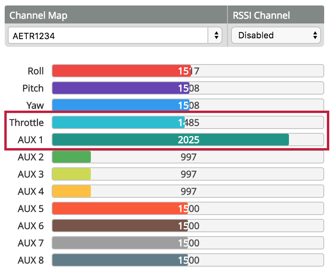The image size is (332, 276).
Task: Open the Channel Map preset dropdown arrows
Action: (216, 36)
